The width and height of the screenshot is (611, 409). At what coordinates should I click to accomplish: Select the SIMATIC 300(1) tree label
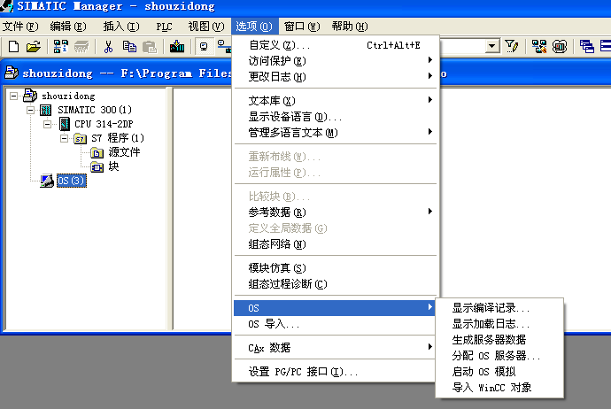pyautogui.click(x=95, y=111)
